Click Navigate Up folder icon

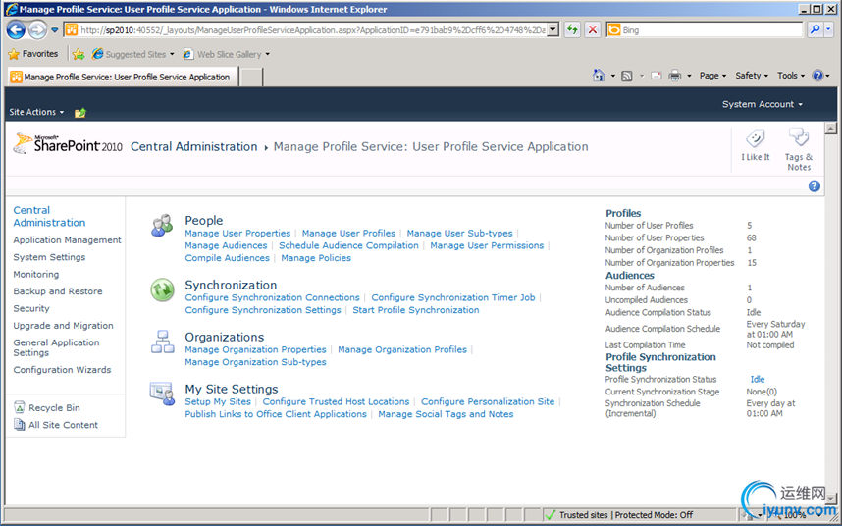tap(80, 112)
